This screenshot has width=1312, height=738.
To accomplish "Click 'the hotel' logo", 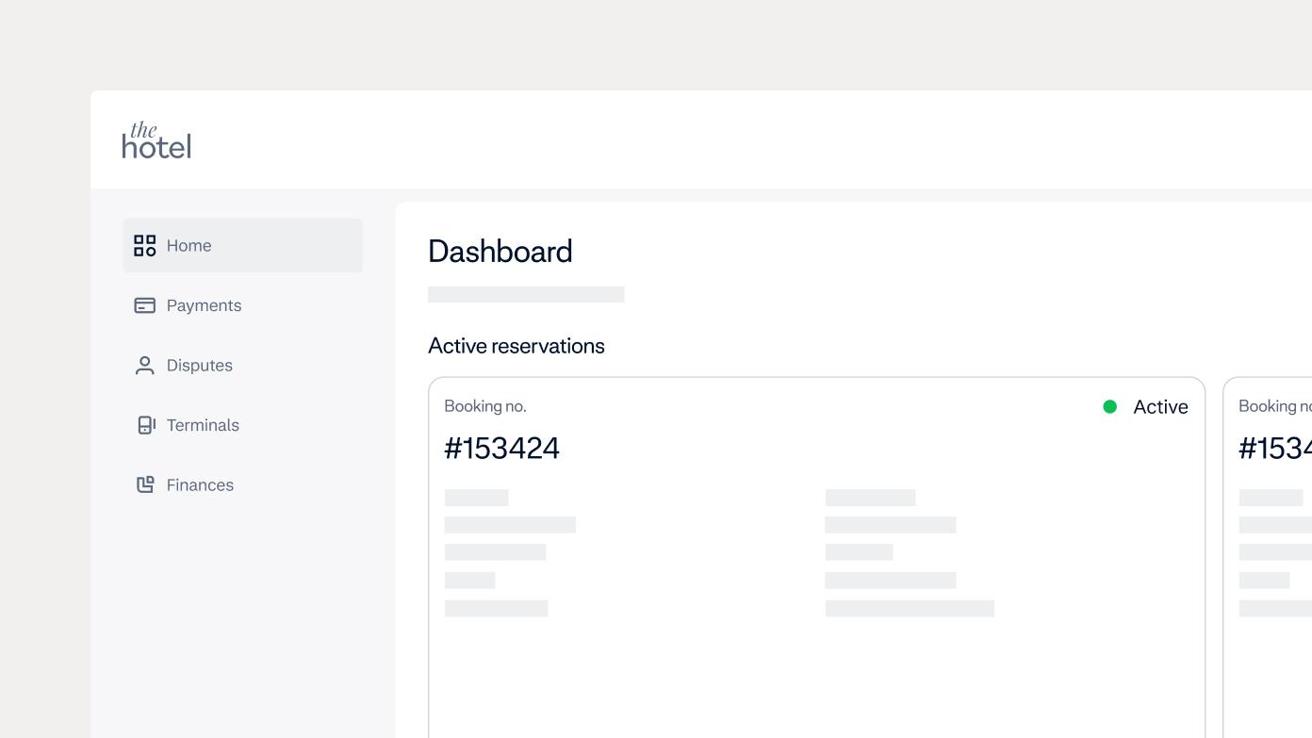I will coord(156,140).
